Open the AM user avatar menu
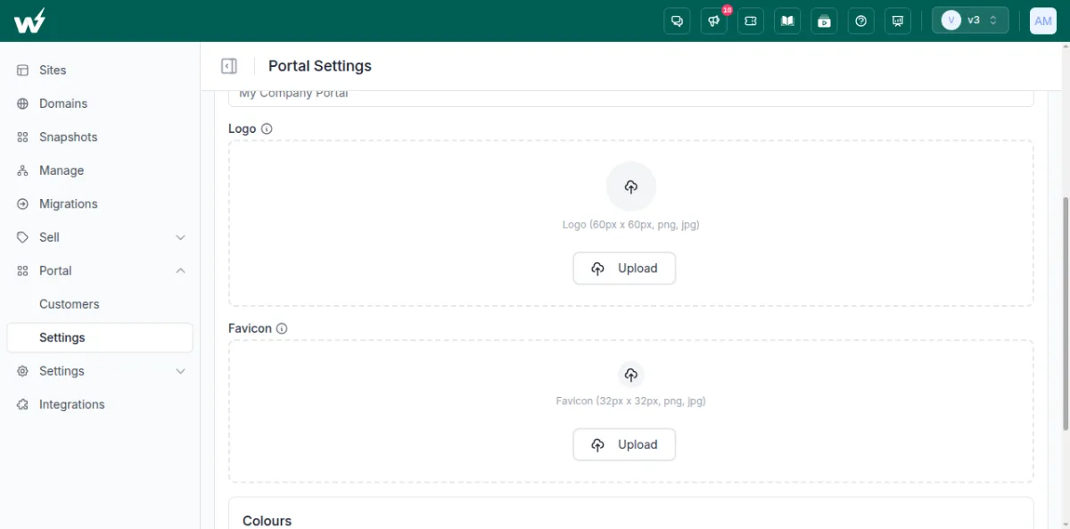 tap(1043, 21)
